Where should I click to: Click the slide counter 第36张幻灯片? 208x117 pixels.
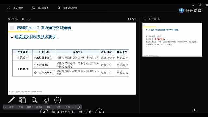[x=63, y=112]
